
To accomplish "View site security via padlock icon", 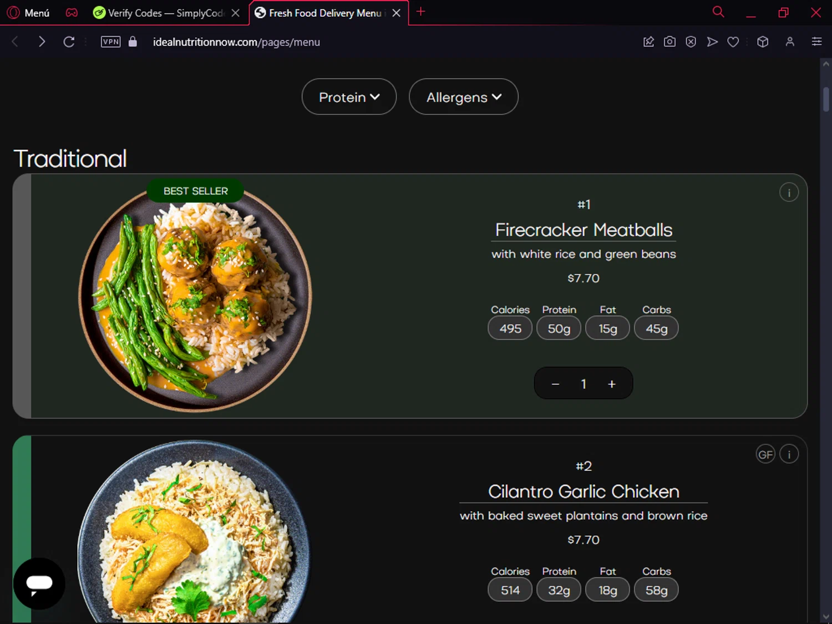I will (x=133, y=42).
